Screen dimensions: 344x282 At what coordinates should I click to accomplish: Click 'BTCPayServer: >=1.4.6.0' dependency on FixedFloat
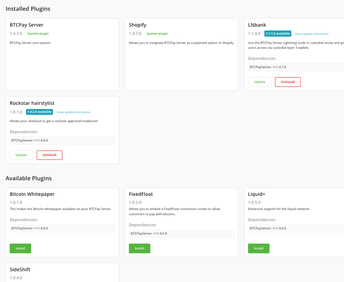pos(149,234)
